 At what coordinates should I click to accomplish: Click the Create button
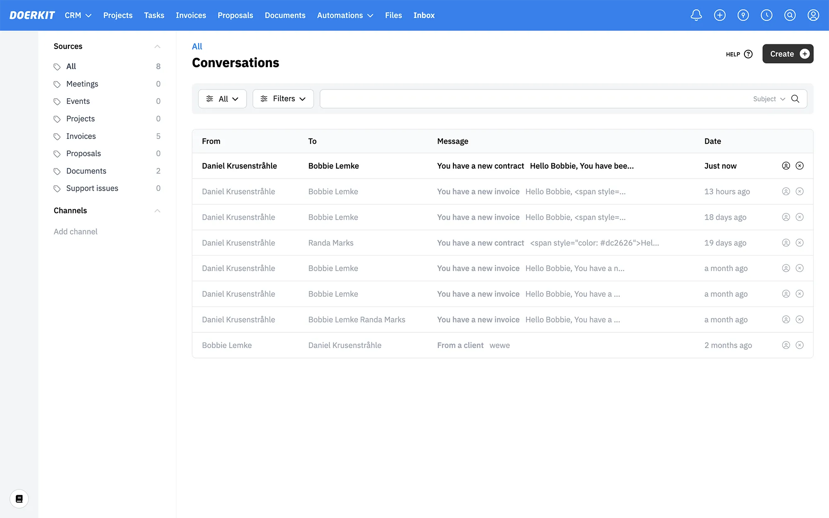coord(788,54)
